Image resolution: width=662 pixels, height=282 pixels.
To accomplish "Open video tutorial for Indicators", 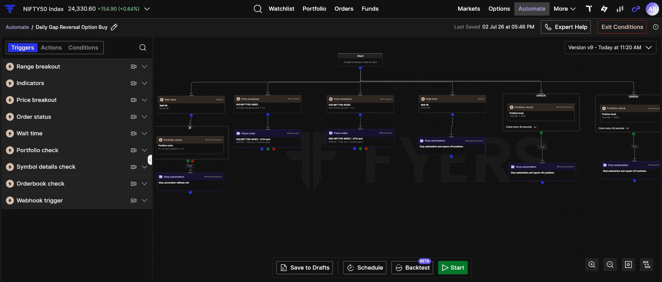I will click(134, 83).
